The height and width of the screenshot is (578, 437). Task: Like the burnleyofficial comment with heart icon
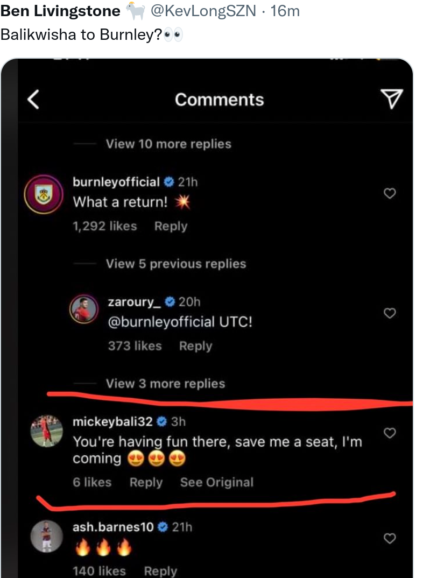[x=390, y=193]
